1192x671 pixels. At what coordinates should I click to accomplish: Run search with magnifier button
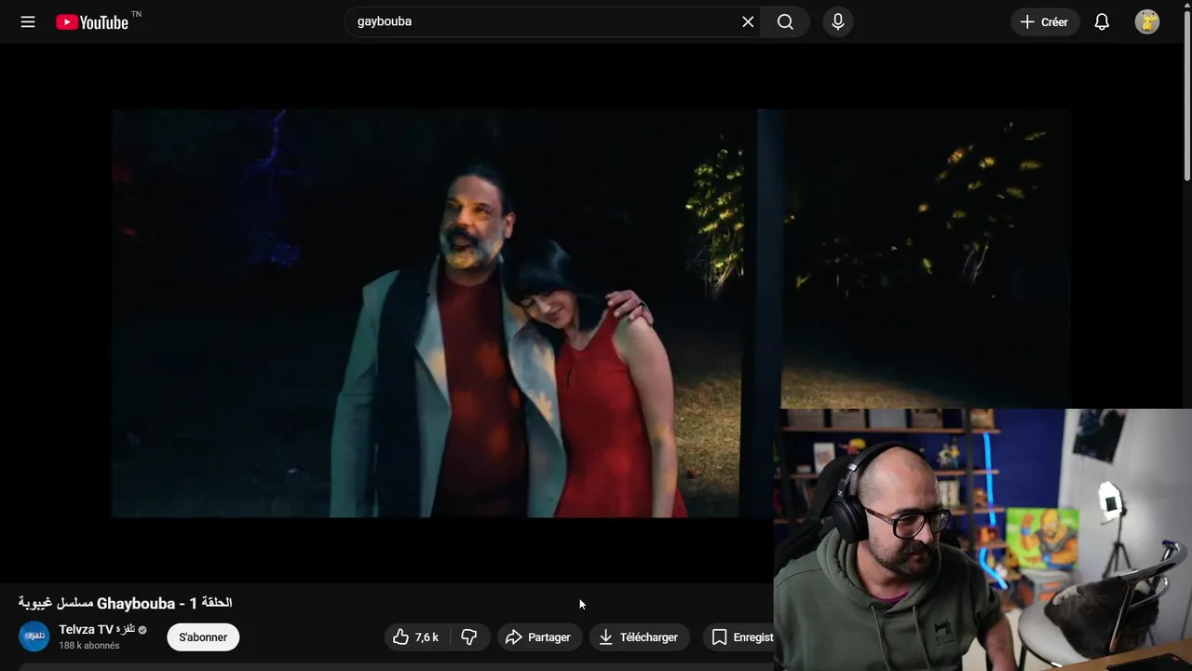(x=785, y=21)
